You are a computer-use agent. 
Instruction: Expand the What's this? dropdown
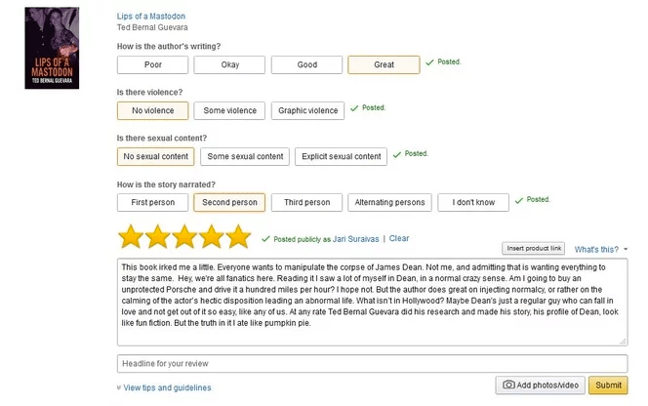601,250
